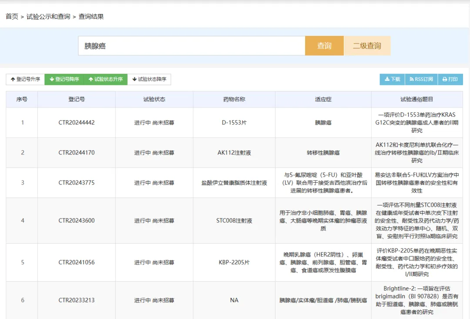Open registration CTR20233213
Screen dimensions: 470x319
tap(77, 300)
